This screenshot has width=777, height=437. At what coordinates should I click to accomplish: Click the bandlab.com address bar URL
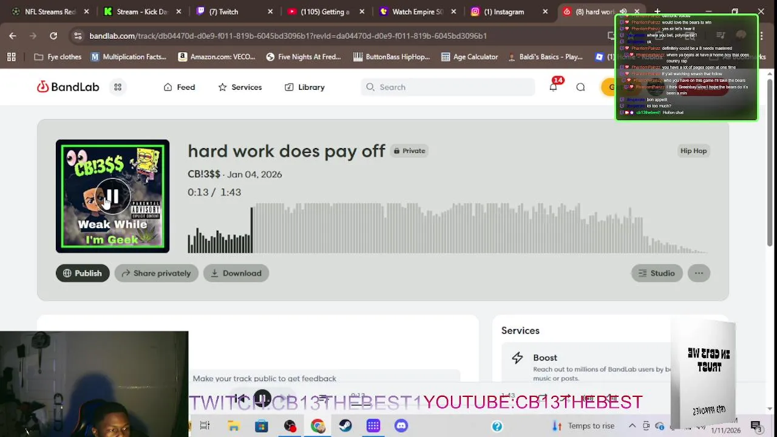point(288,36)
